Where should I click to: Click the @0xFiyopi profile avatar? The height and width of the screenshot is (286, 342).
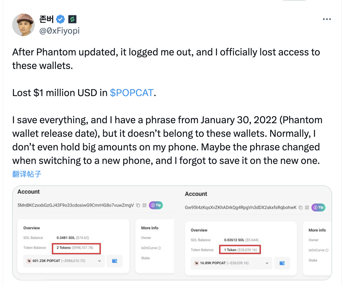(x=23, y=25)
